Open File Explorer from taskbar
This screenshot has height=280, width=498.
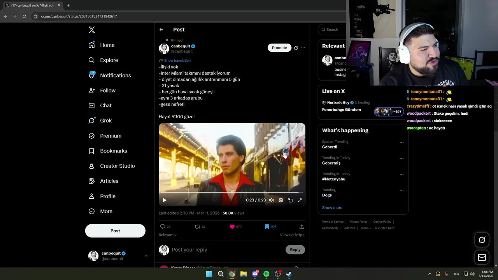pyautogui.click(x=243, y=274)
